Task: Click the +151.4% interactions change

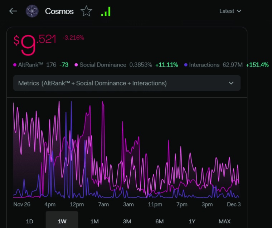Action: (x=257, y=65)
